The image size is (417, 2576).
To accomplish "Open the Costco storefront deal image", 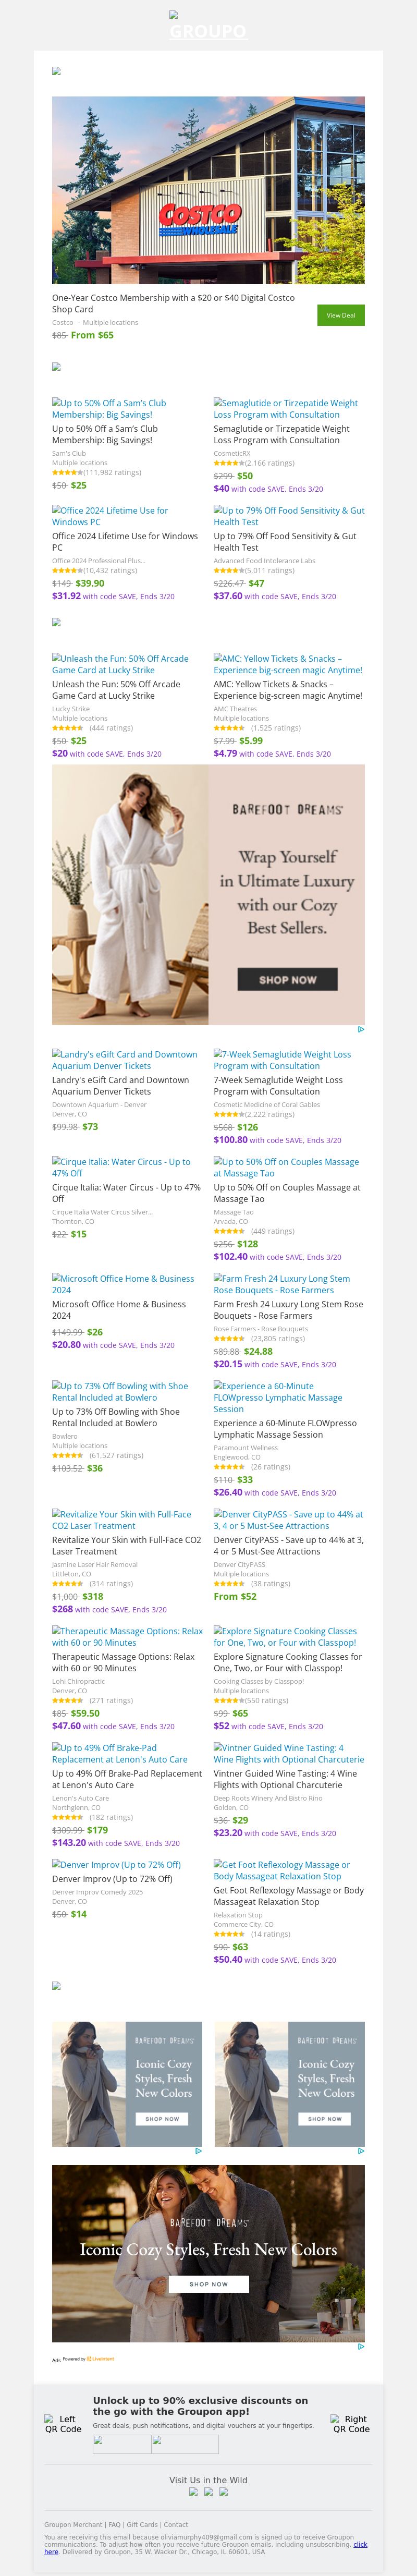I will click(x=208, y=190).
